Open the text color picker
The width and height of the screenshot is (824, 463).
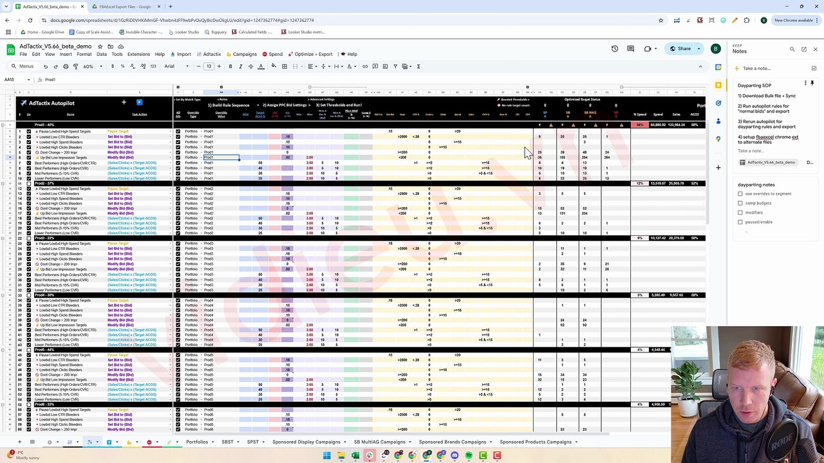261,66
